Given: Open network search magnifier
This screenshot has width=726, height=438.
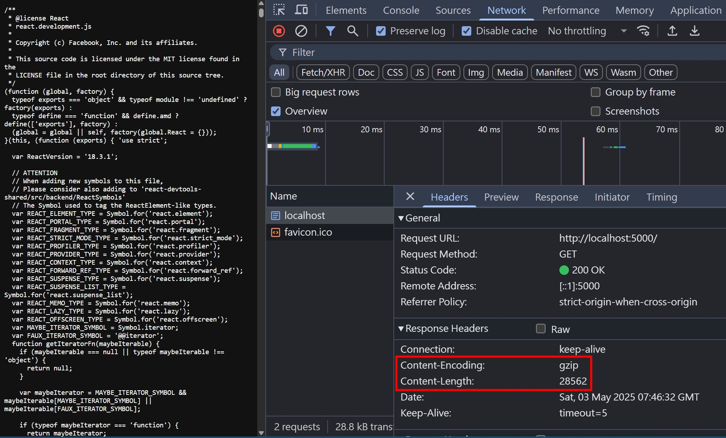Looking at the screenshot, I should point(352,31).
